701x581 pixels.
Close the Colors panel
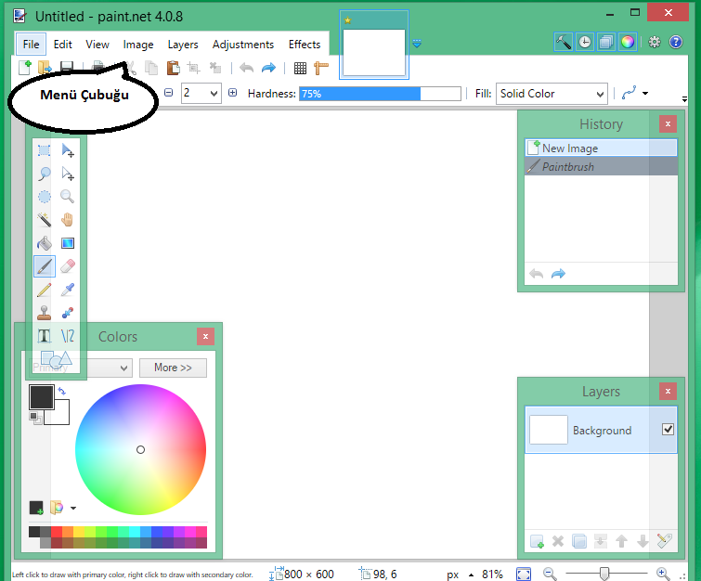pyautogui.click(x=205, y=337)
